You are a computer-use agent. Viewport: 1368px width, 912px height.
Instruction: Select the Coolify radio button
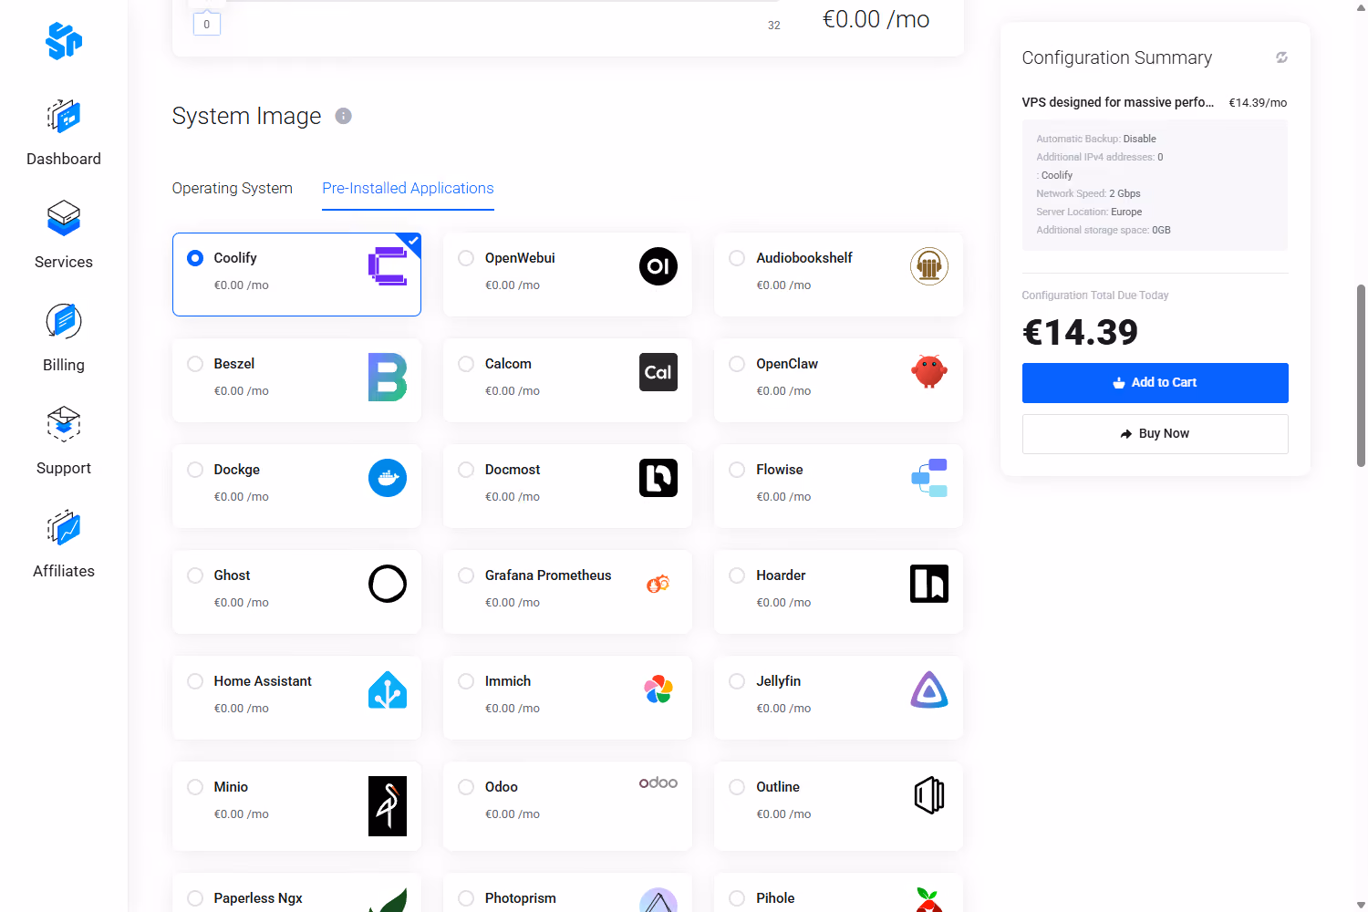click(195, 258)
